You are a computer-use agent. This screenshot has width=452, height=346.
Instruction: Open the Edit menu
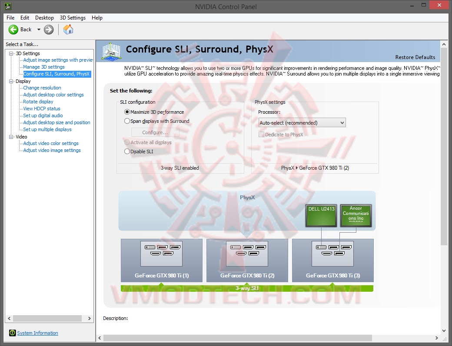[x=25, y=17]
